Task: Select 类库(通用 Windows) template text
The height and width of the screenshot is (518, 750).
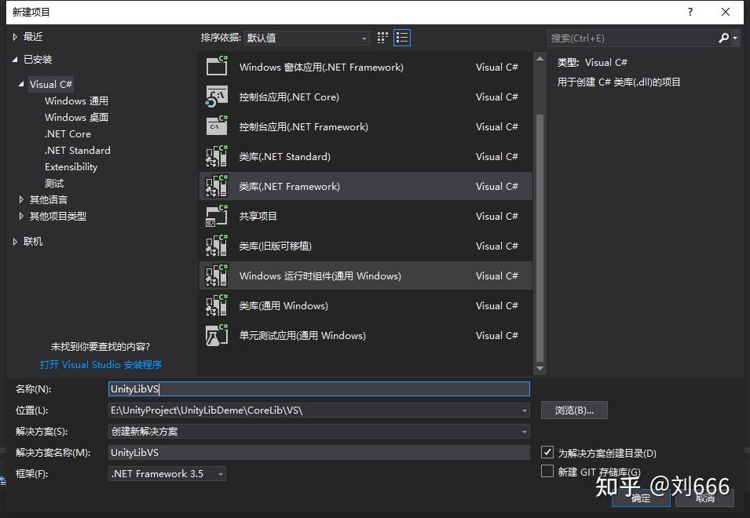Action: pos(284,306)
